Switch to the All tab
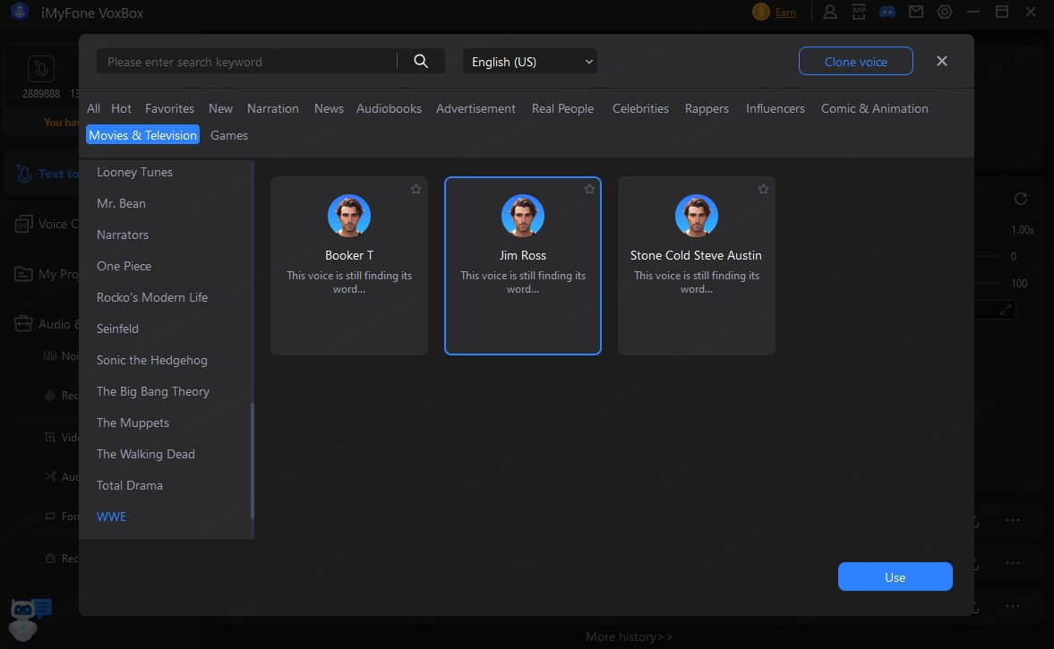Image resolution: width=1054 pixels, height=649 pixels. pos(93,108)
